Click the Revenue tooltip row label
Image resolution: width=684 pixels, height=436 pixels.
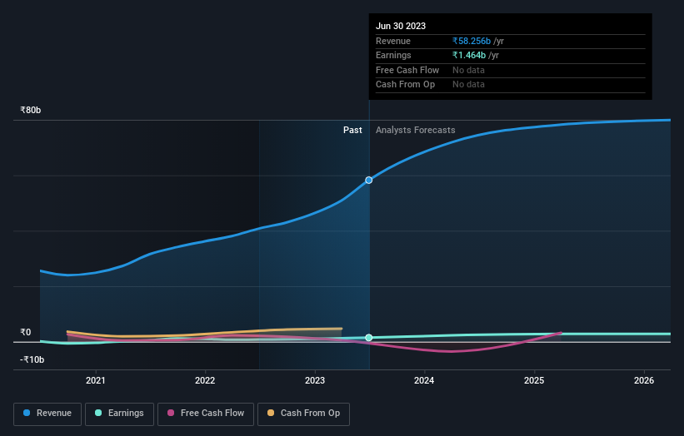coord(393,41)
